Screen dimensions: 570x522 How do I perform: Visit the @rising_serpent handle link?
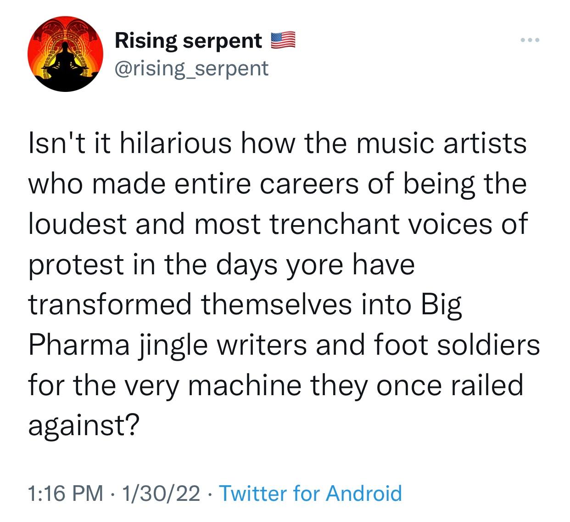click(x=191, y=68)
